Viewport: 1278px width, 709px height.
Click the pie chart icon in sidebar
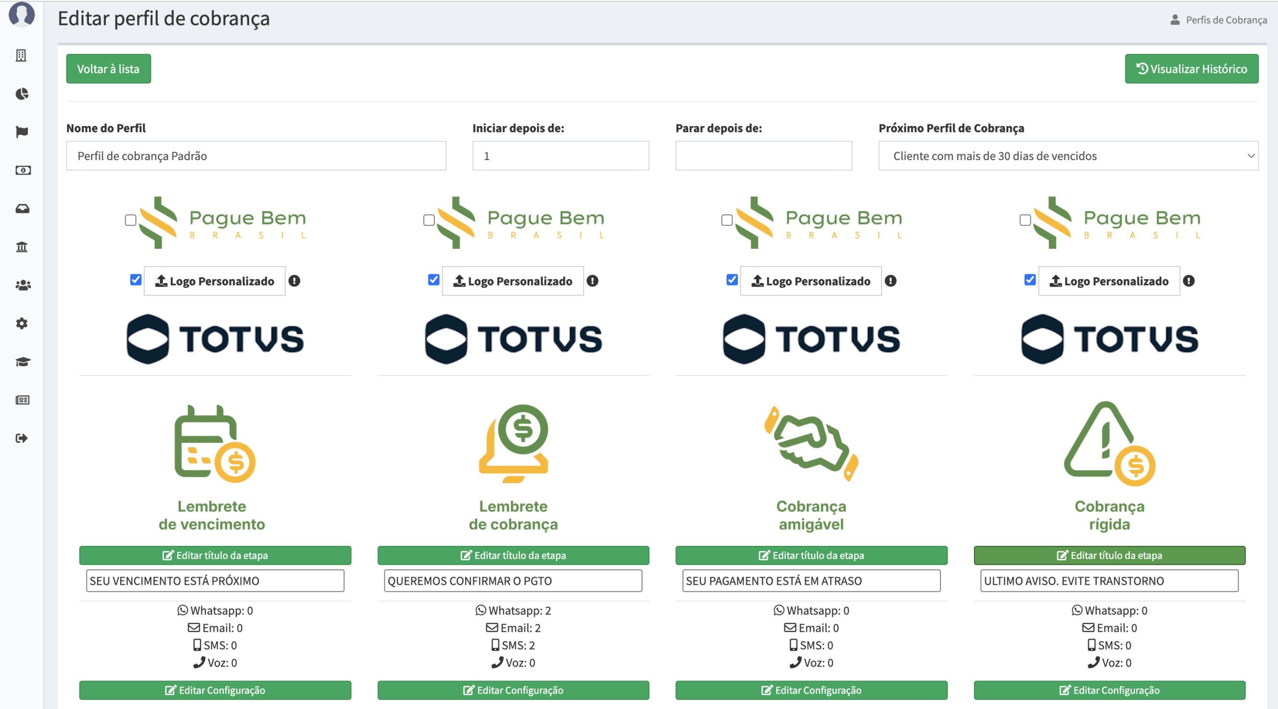coord(22,94)
